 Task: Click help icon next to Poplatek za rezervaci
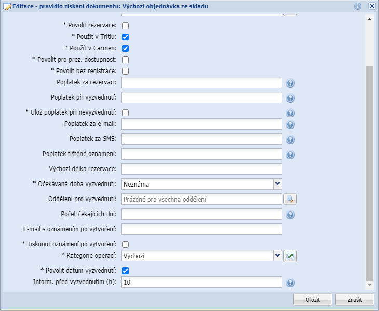tap(290, 83)
